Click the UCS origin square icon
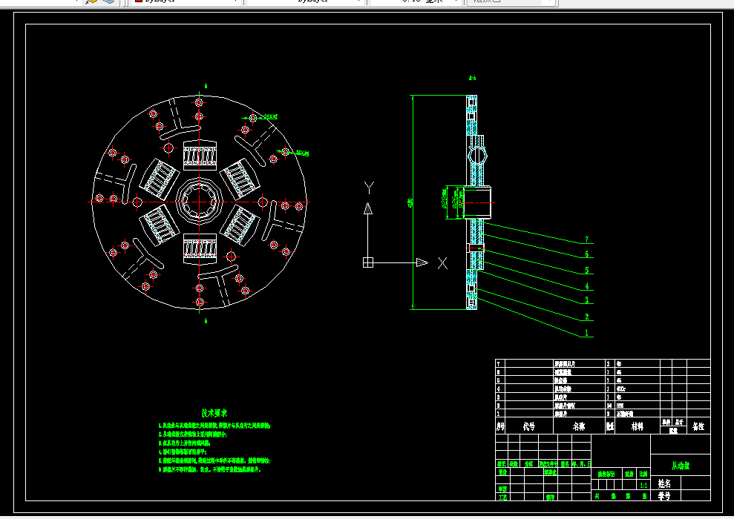 (x=368, y=262)
